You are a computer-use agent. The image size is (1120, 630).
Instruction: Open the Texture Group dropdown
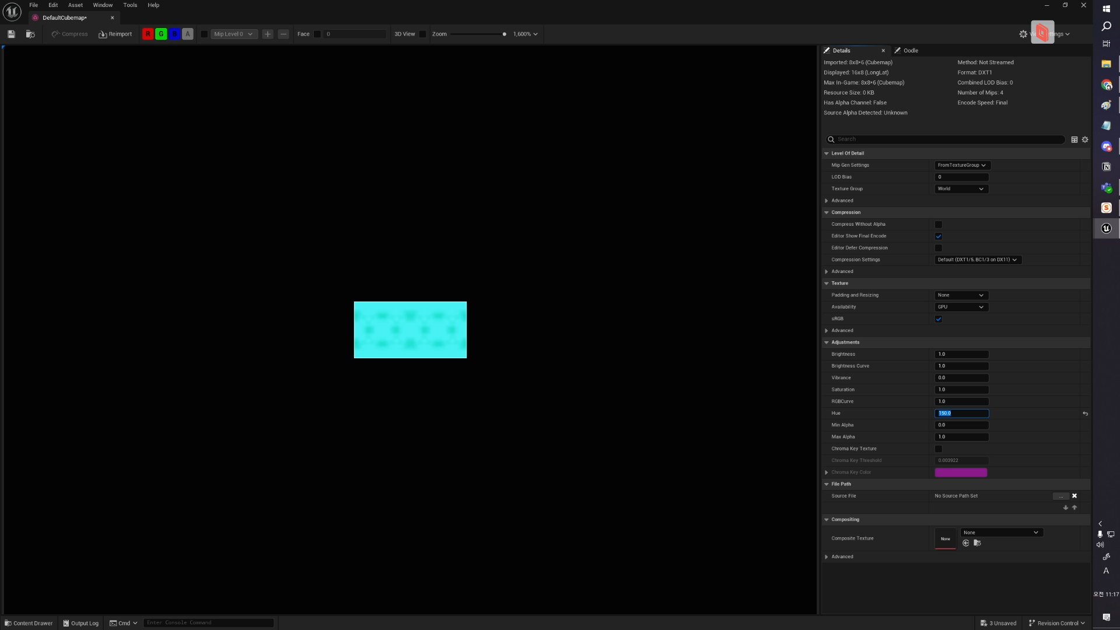tap(961, 189)
